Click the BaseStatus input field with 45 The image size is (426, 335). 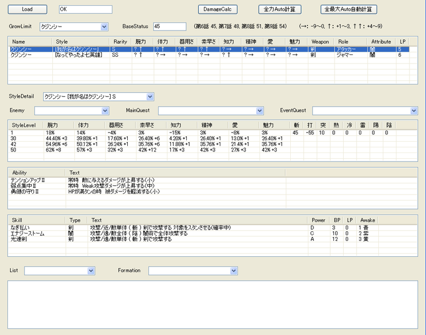pos(169,27)
